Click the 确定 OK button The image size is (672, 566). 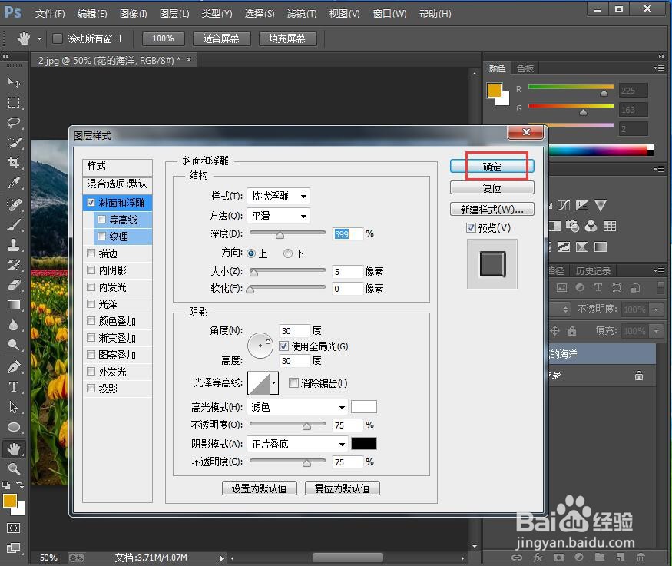click(492, 166)
